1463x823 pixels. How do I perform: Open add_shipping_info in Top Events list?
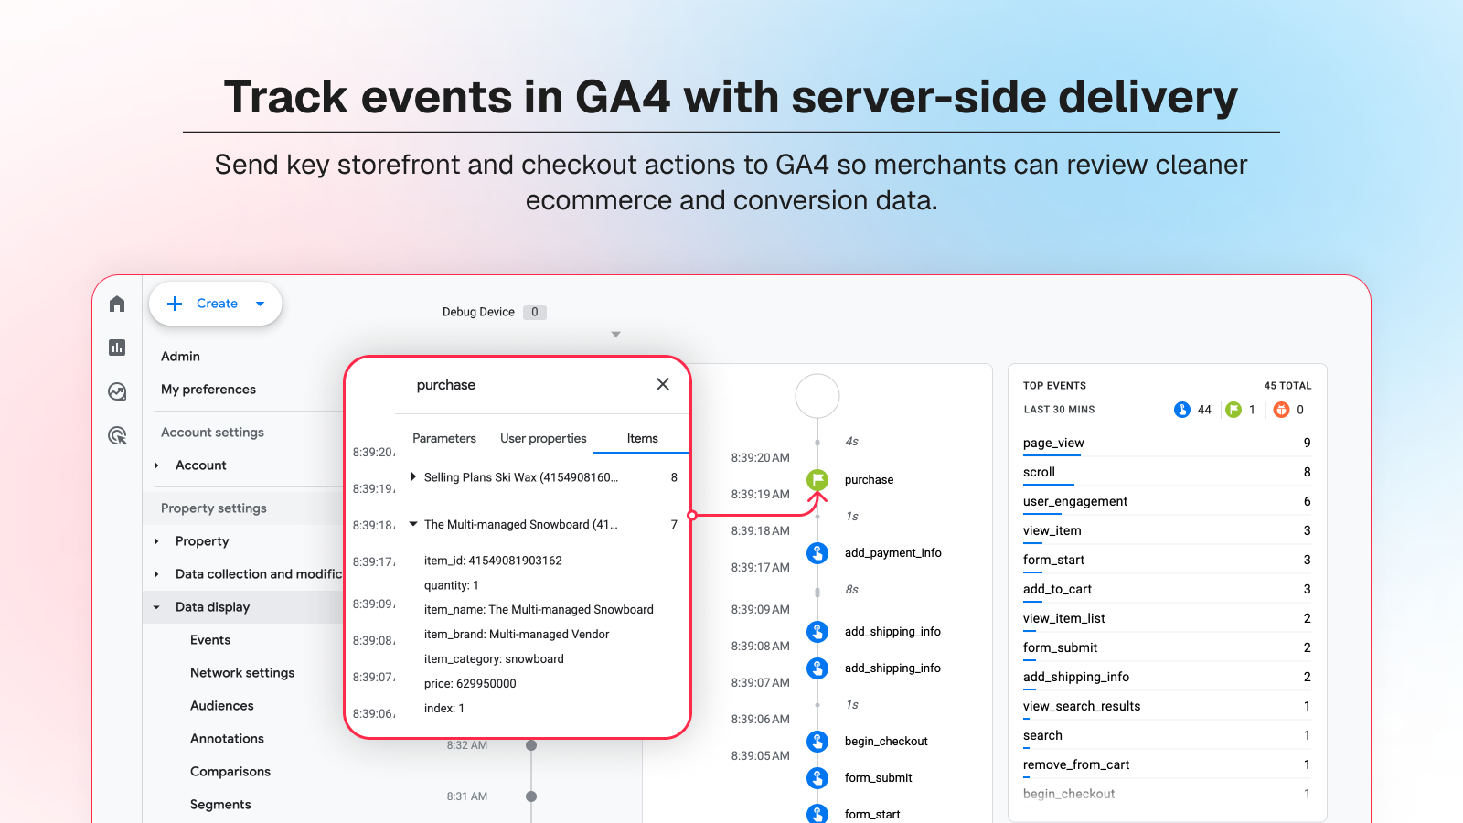coord(1076,677)
